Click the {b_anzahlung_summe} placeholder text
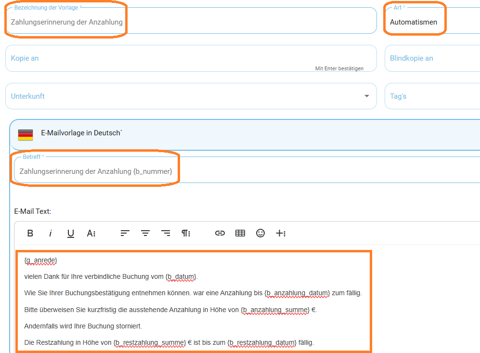Screen dimensions: 480x353 point(275,310)
